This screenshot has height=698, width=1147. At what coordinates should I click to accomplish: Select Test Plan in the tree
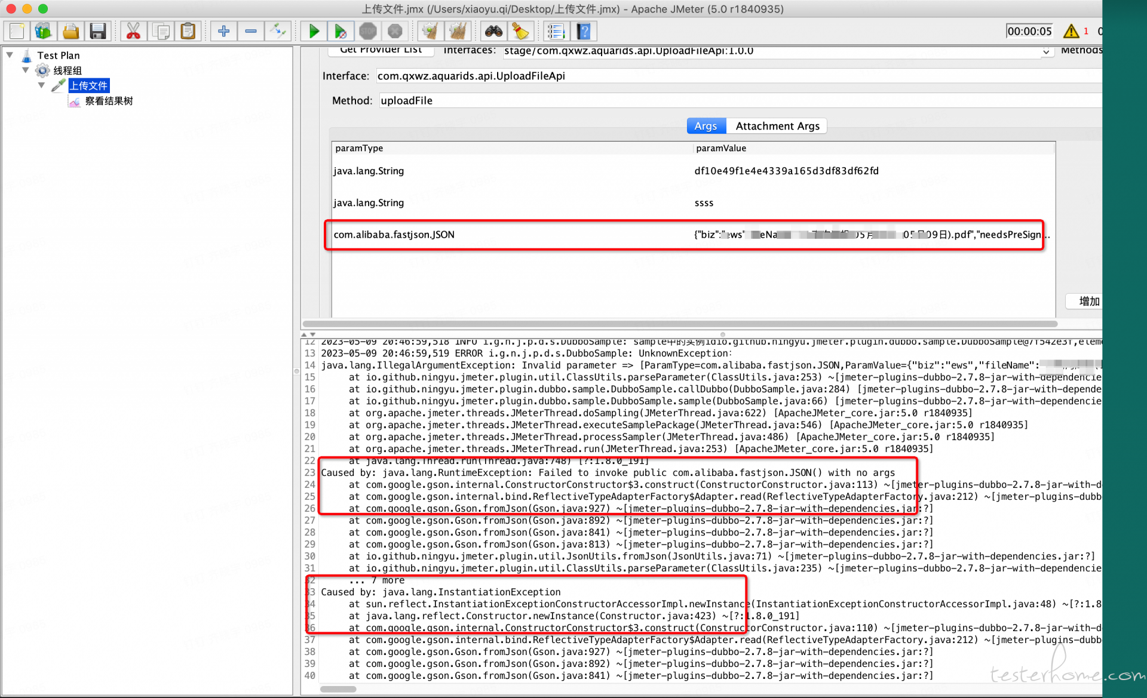[x=58, y=56]
